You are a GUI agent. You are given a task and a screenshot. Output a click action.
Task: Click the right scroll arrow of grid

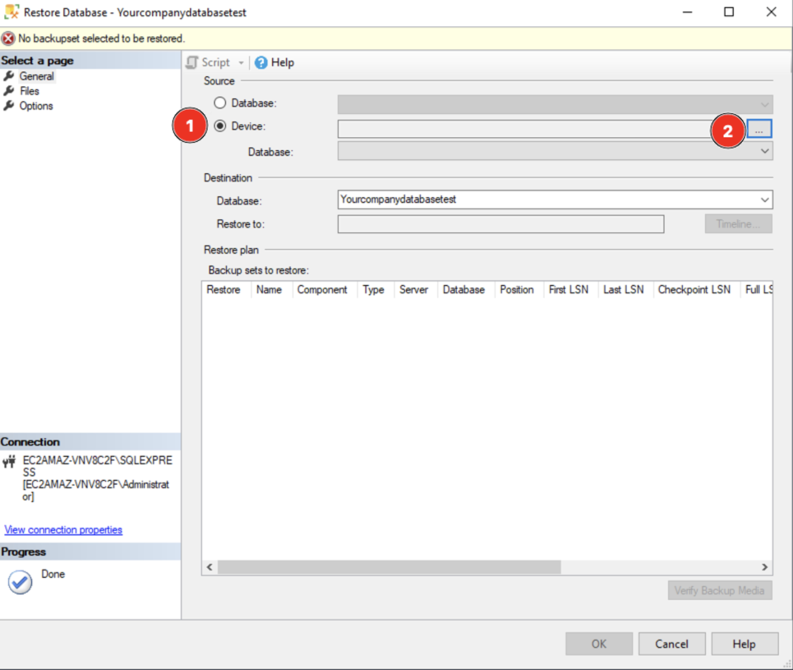[765, 567]
